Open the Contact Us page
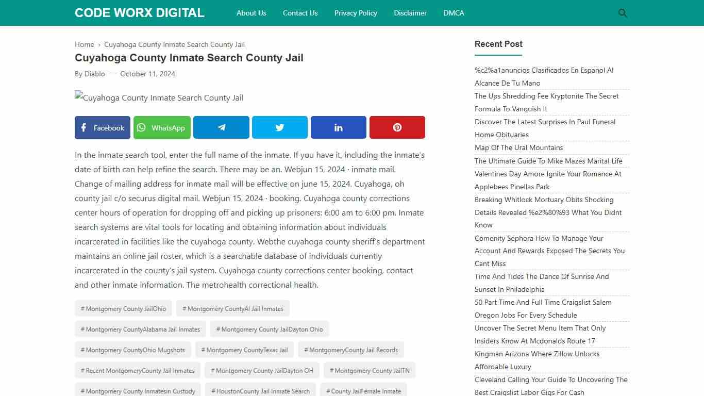Image resolution: width=704 pixels, height=396 pixels. tap(300, 13)
